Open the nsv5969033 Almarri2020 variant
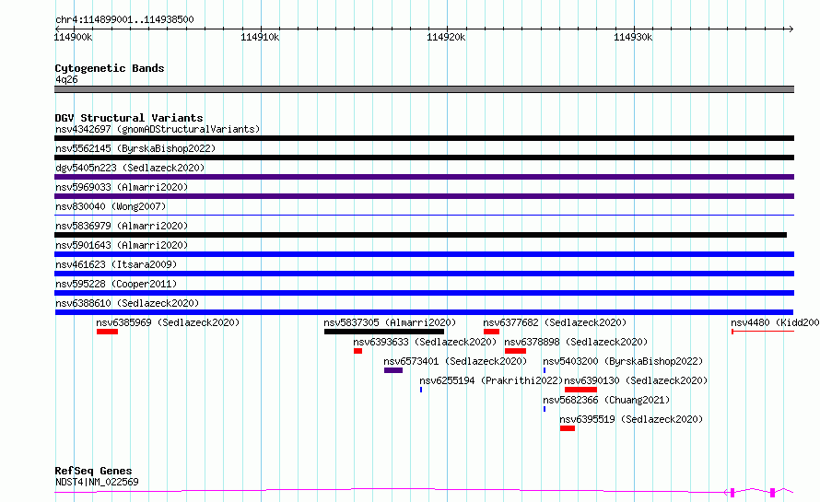Image resolution: width=820 pixels, height=502 pixels. (x=122, y=187)
